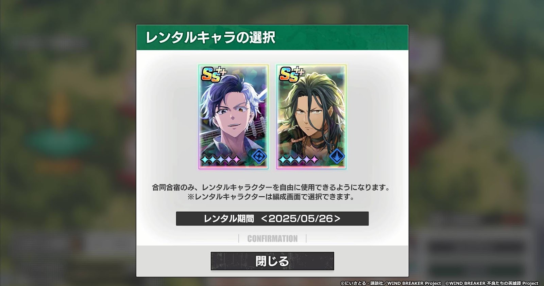The height and width of the screenshot is (286, 544).
Task: Tap the pink last star on left card
Action: pyautogui.click(x=237, y=159)
